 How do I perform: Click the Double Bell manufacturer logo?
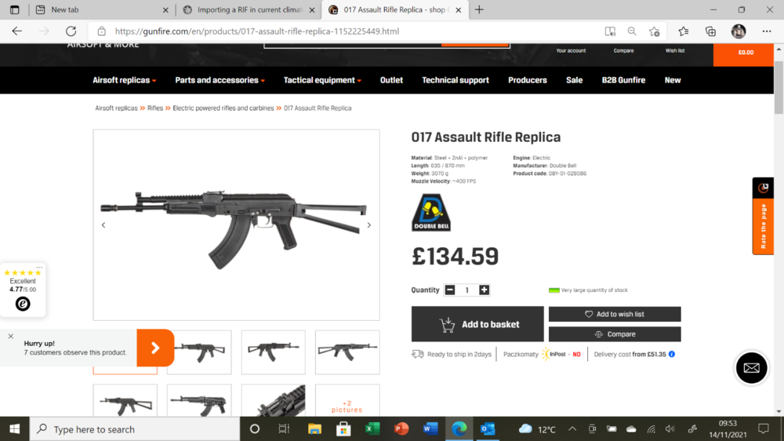coord(431,212)
